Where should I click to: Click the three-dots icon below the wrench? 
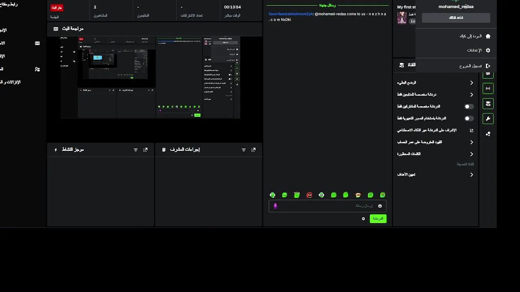488,133
